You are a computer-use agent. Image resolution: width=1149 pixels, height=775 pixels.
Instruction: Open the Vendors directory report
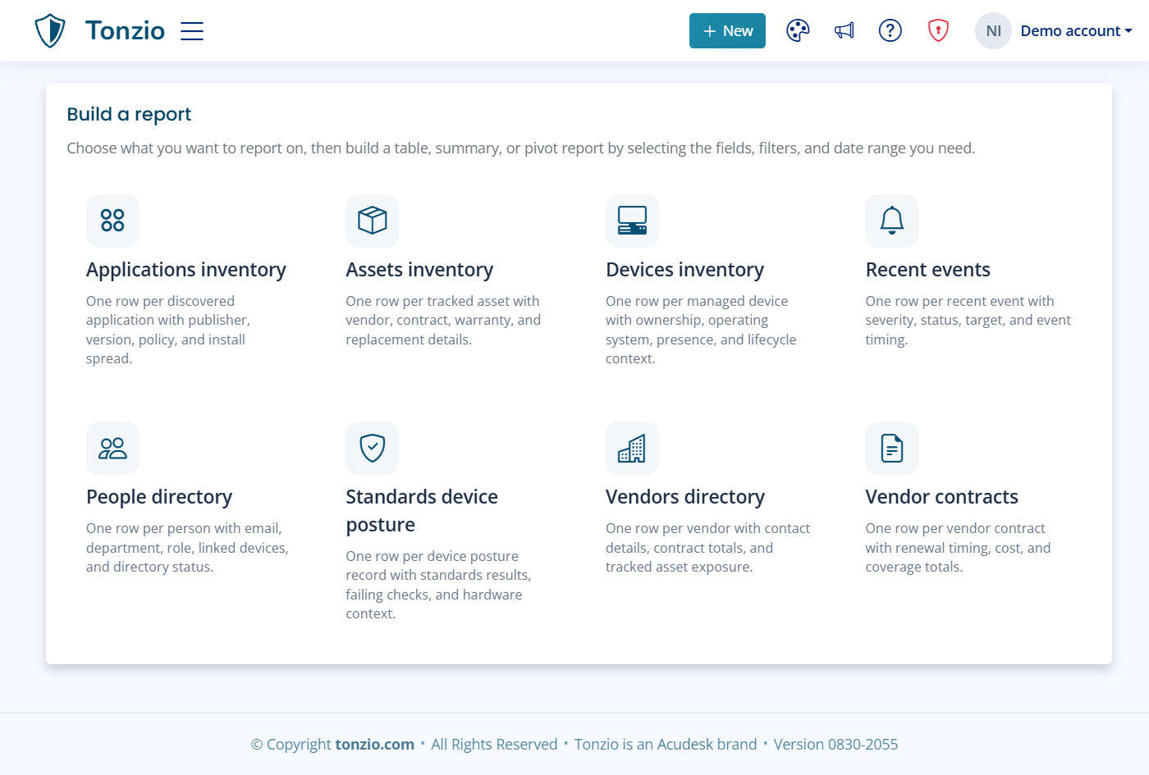pos(685,497)
